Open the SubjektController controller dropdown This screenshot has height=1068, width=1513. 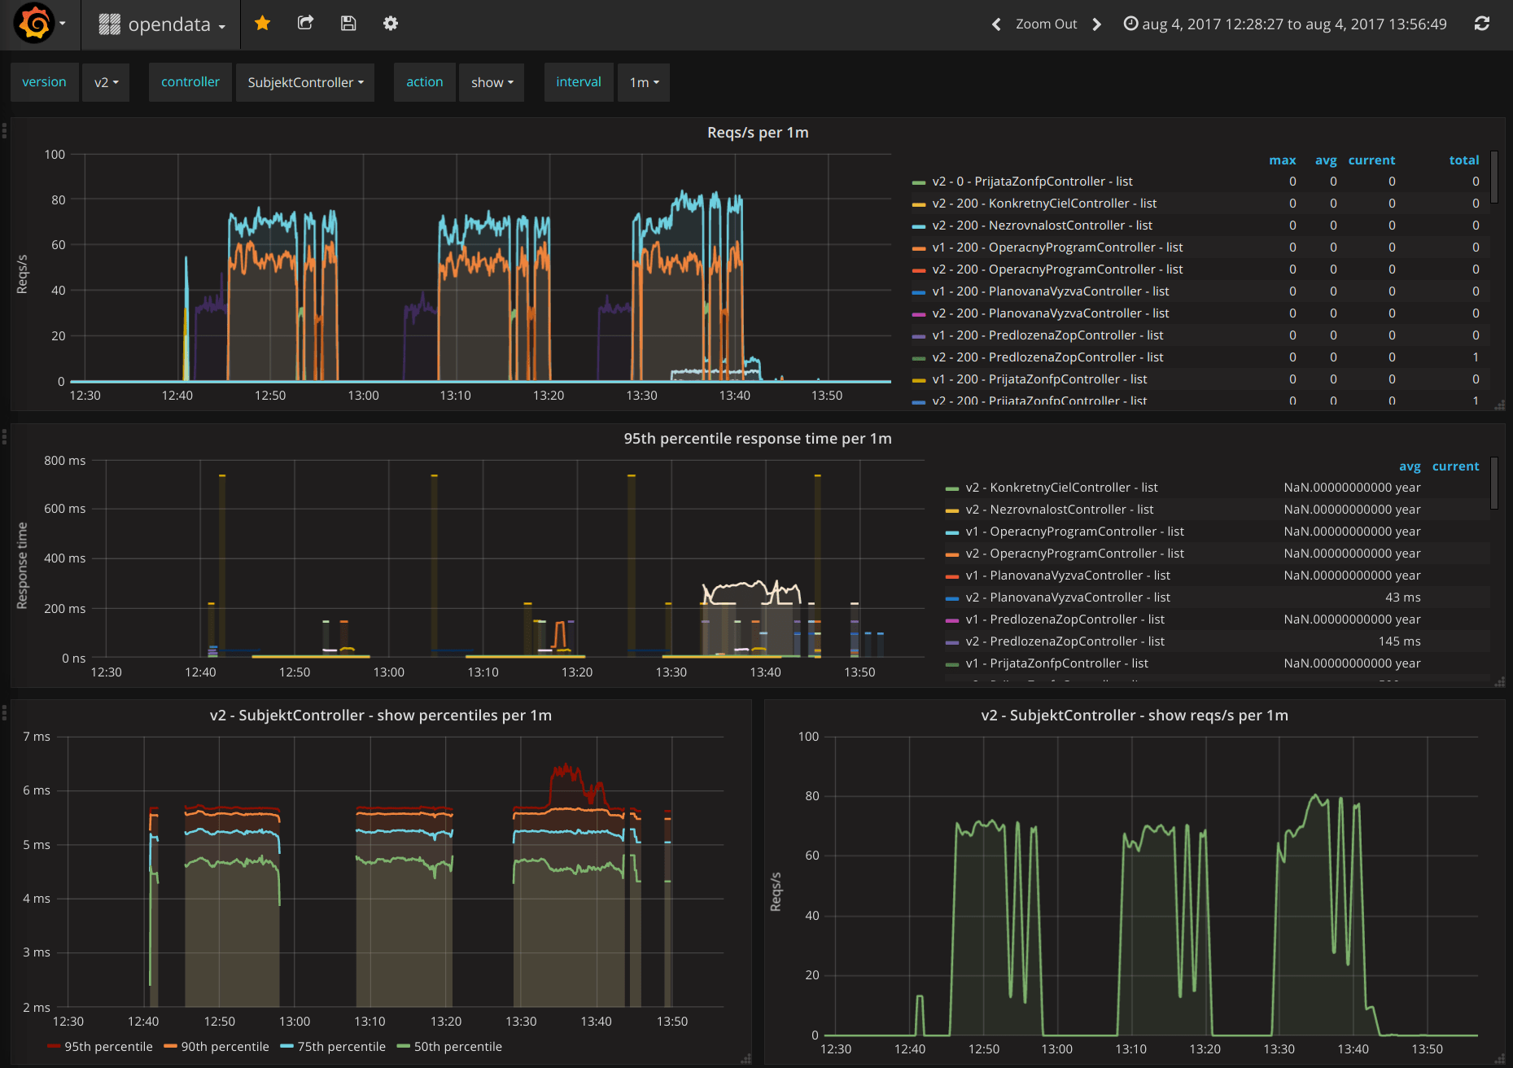click(304, 82)
